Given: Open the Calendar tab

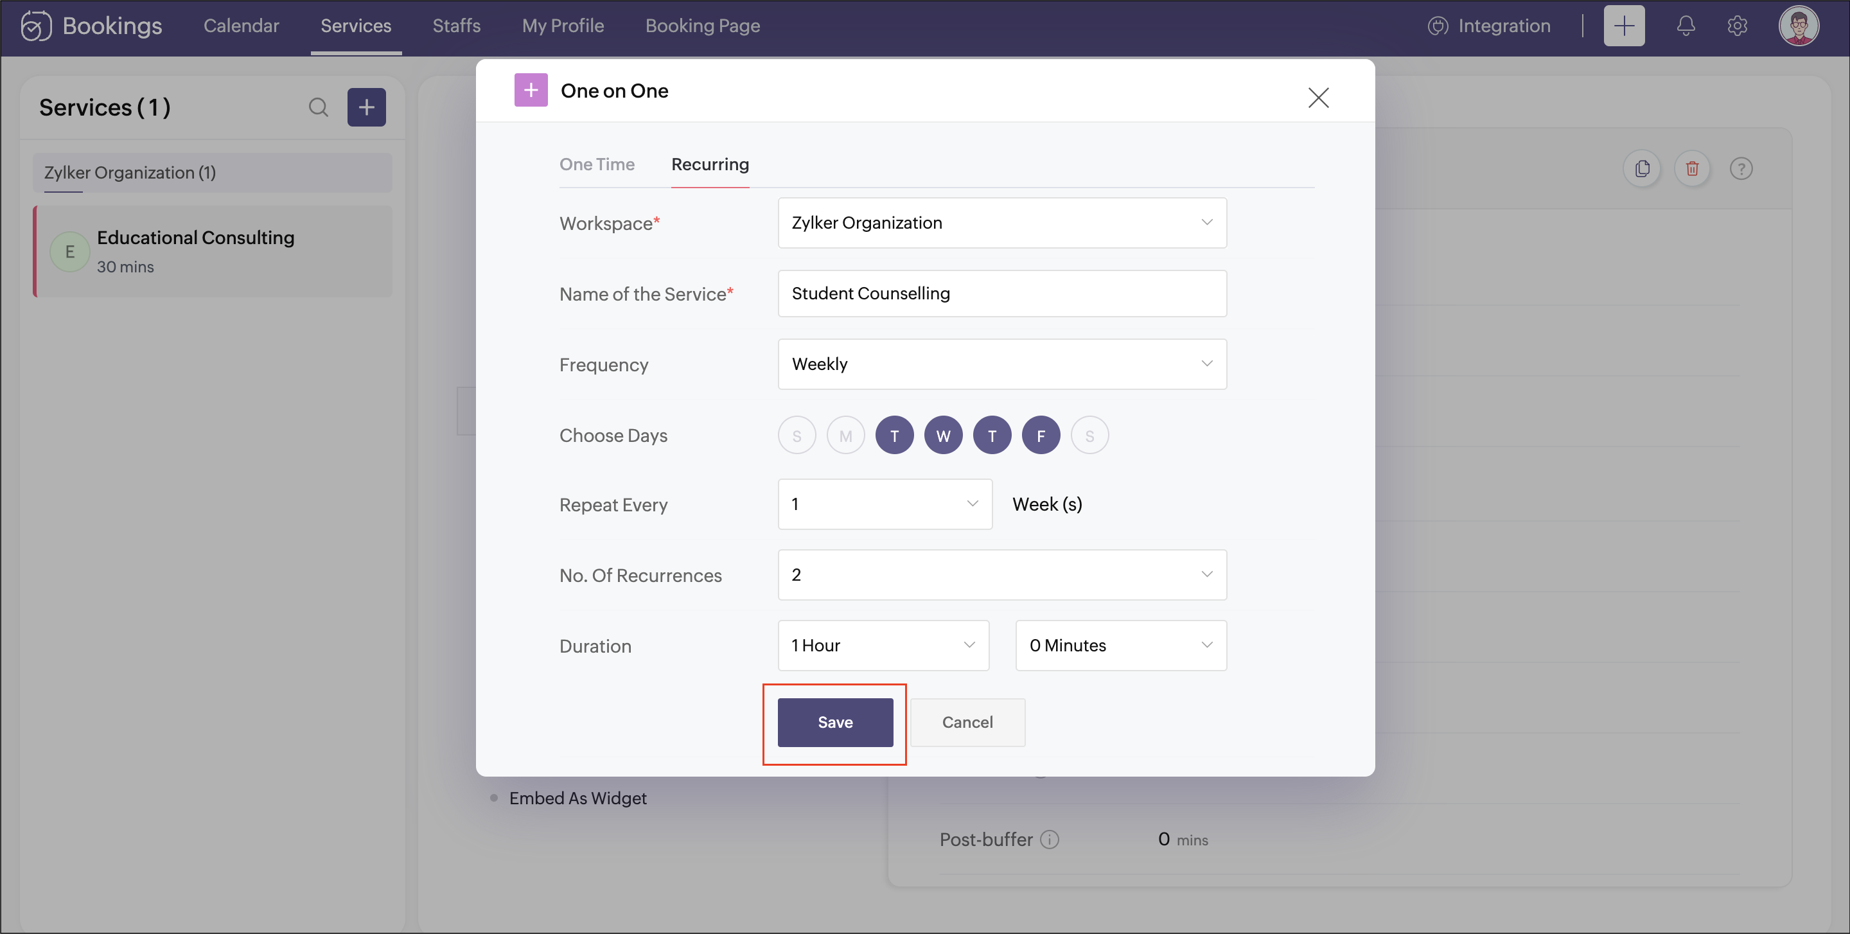Looking at the screenshot, I should [x=242, y=26].
